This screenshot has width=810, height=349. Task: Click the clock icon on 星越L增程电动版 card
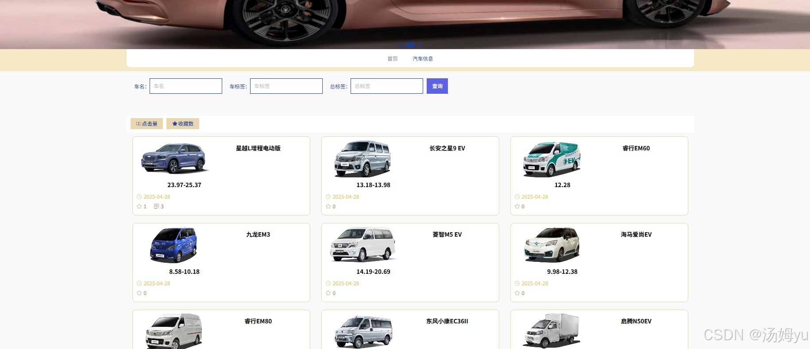tap(139, 197)
